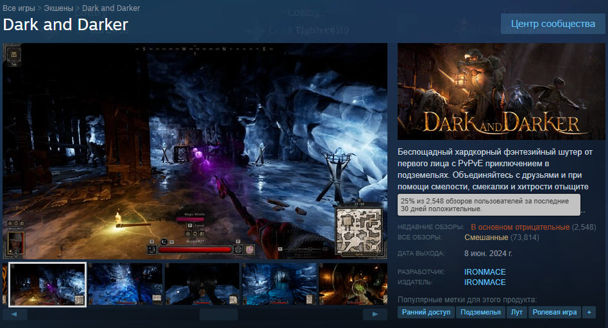Image resolution: width=608 pixels, height=328 pixels.
Task: Select the fourth thumbnail showing blue cavern
Action: point(279,284)
